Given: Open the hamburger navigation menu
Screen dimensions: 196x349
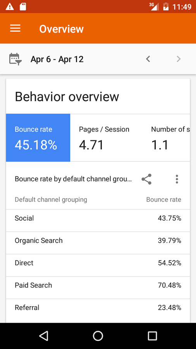Looking at the screenshot, I should (15, 28).
